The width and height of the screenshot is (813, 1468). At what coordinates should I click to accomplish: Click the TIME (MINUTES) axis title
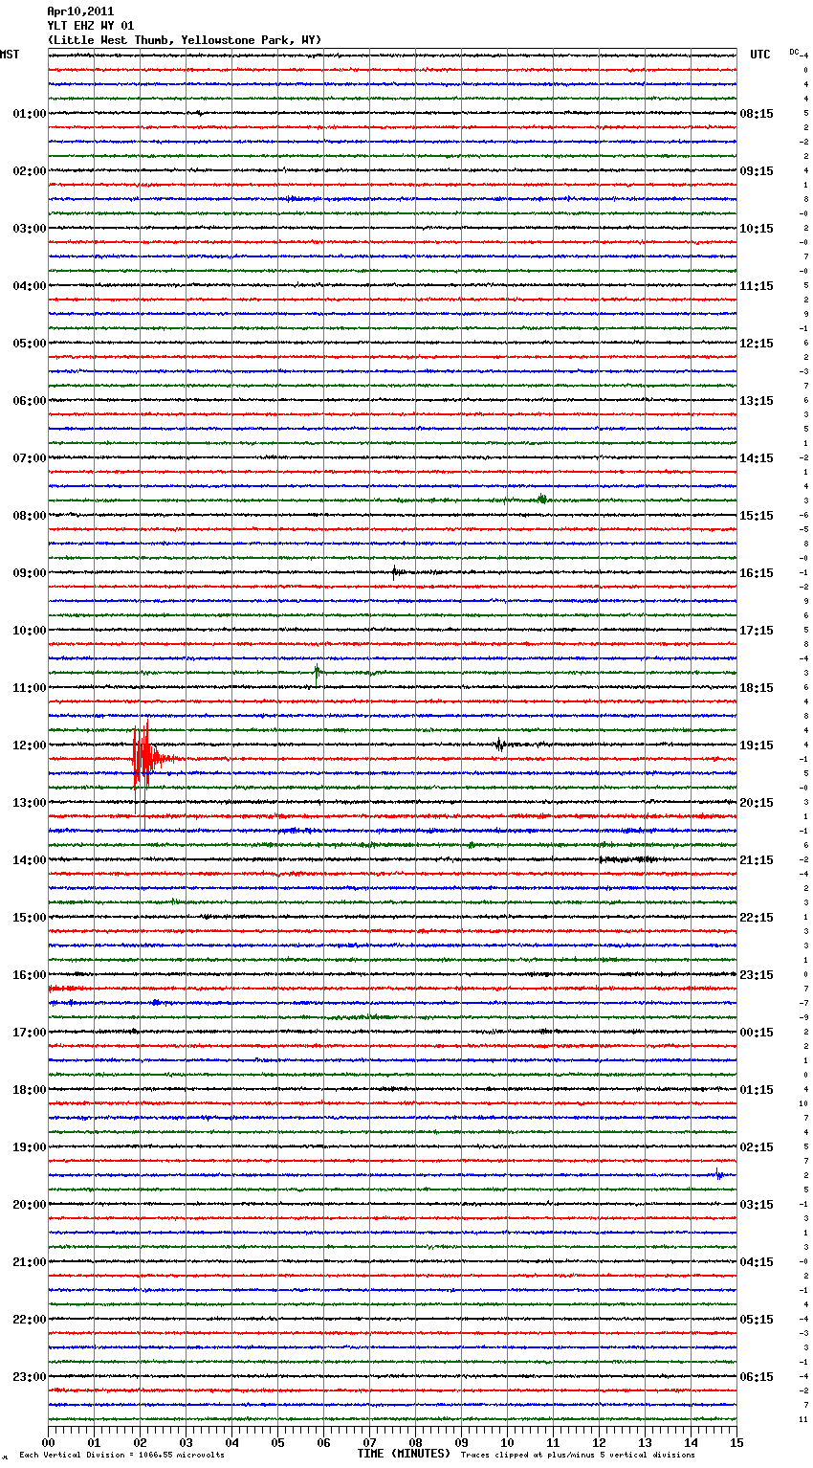coord(404,1454)
